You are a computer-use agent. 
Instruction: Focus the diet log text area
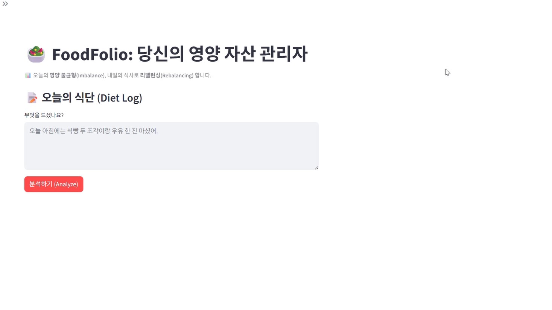click(x=171, y=146)
